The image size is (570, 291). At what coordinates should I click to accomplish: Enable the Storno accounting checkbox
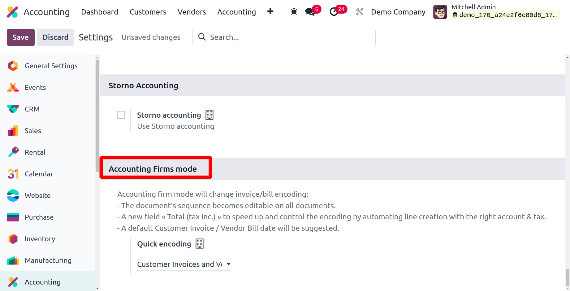click(121, 115)
